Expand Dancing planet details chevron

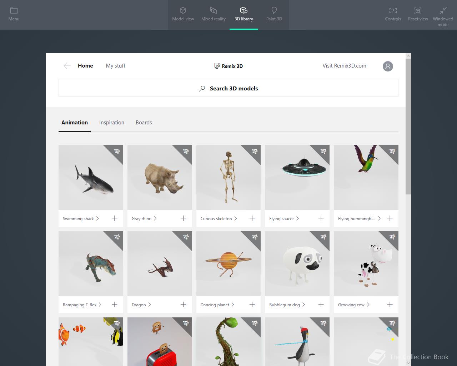(x=233, y=305)
